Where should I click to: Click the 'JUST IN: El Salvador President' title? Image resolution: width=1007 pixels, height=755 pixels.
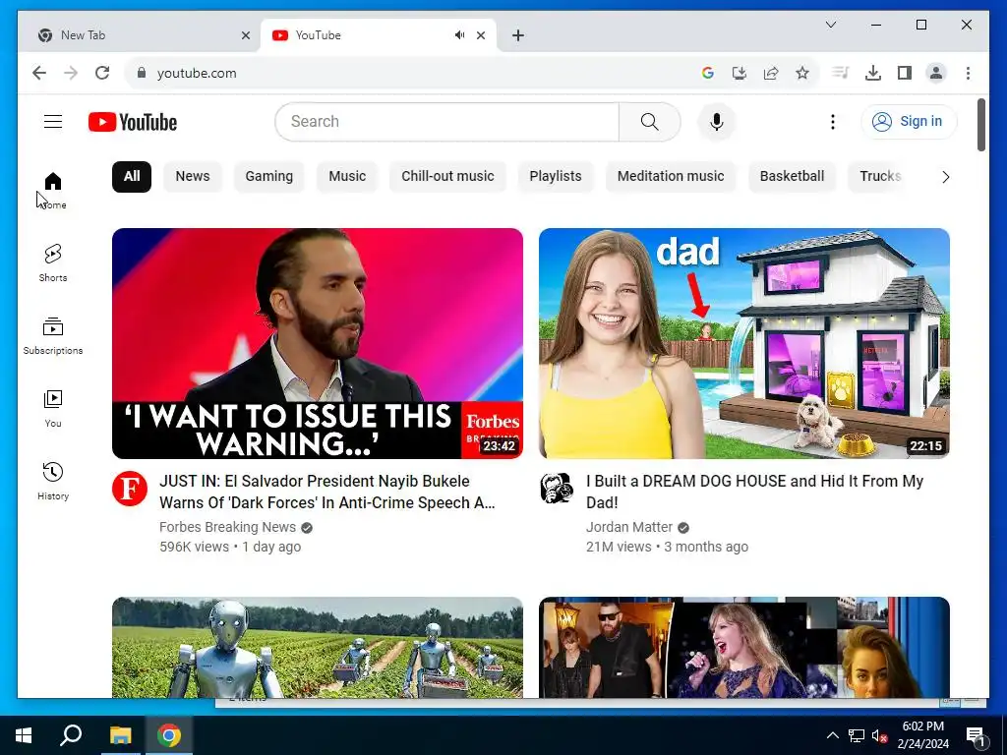tap(327, 492)
